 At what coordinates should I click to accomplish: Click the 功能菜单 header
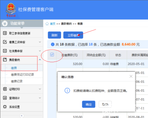click(17, 23)
